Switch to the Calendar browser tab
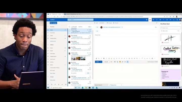This screenshot has width=182, height=102. click(72, 14)
